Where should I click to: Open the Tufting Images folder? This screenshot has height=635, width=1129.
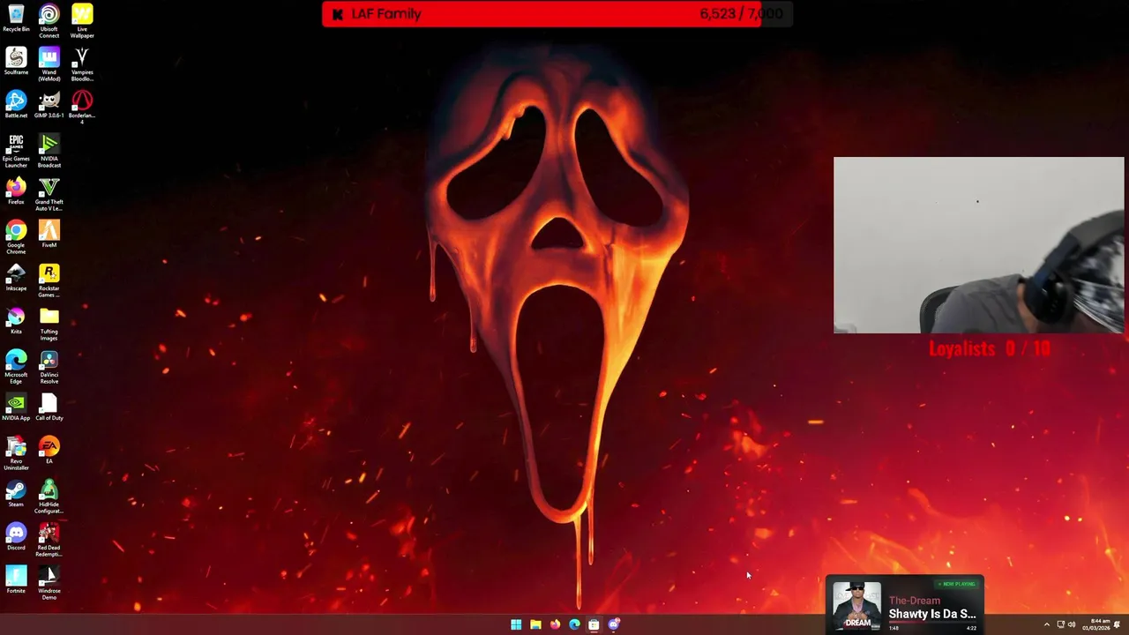(49, 324)
